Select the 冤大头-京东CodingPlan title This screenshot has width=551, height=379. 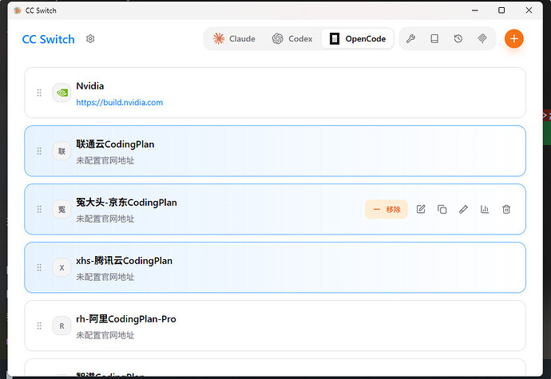(126, 203)
